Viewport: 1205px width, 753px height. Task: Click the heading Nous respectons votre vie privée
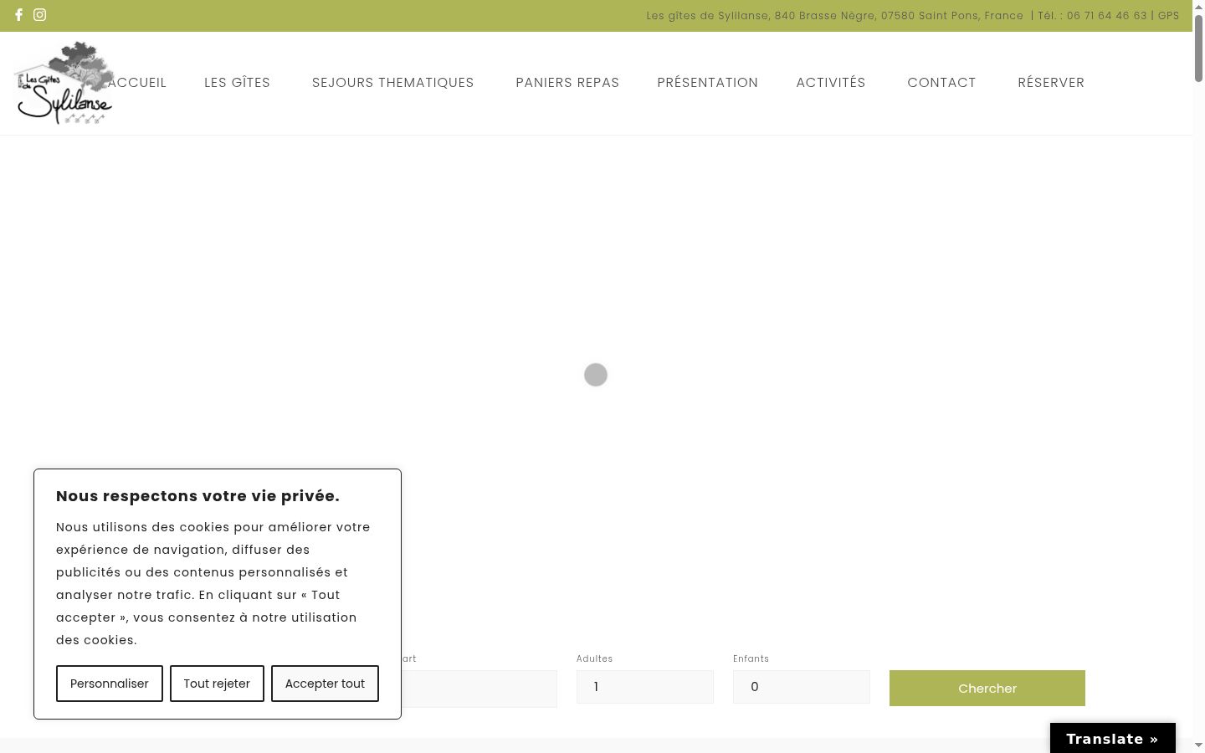[x=198, y=496]
